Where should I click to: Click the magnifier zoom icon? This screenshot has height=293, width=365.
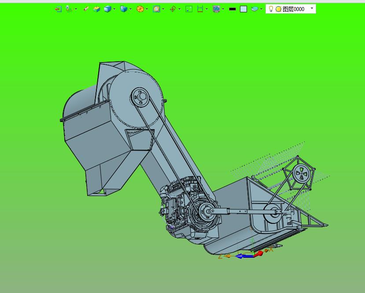[x=156, y=9]
